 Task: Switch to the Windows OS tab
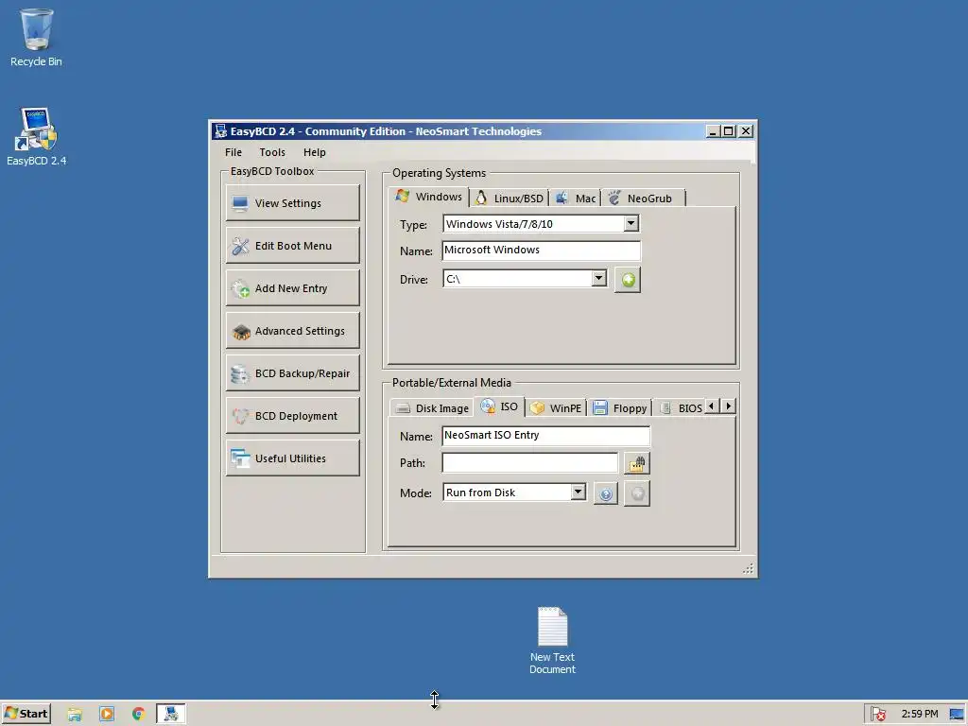coord(429,197)
